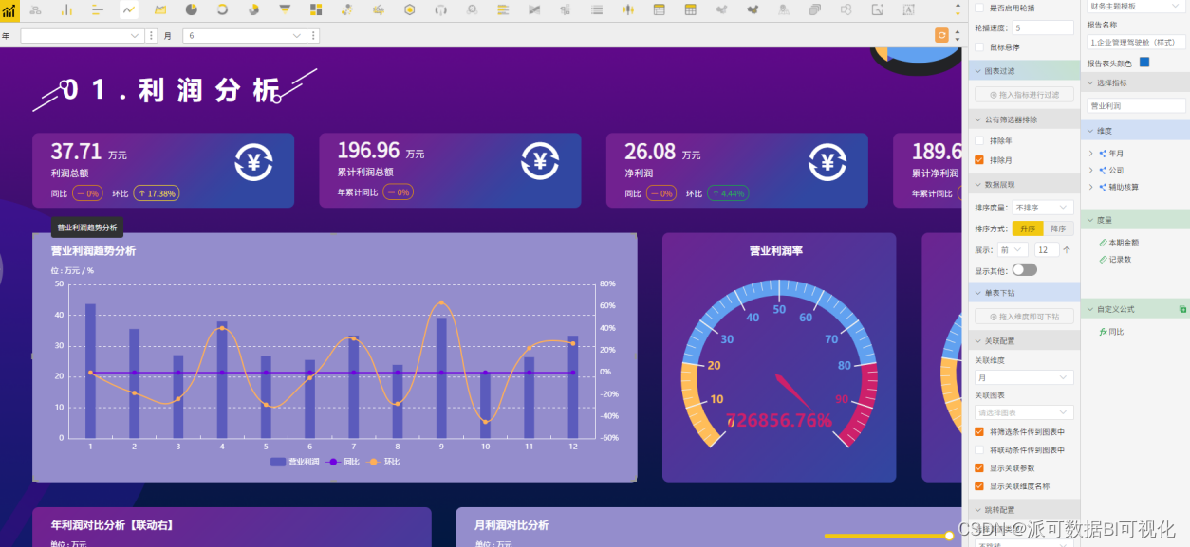The height and width of the screenshot is (547, 1190).
Task: Select the candlestick chart type icon
Action: [x=627, y=9]
